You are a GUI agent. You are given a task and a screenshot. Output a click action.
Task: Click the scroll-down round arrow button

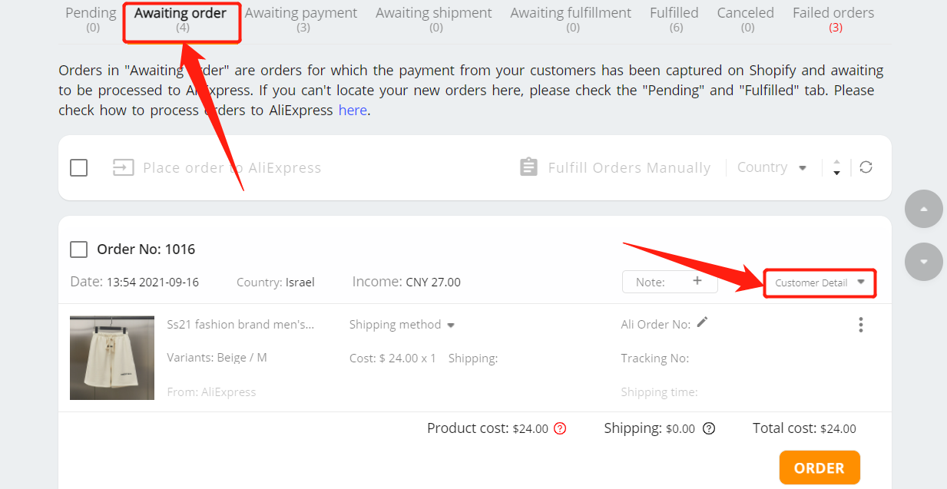(x=924, y=262)
